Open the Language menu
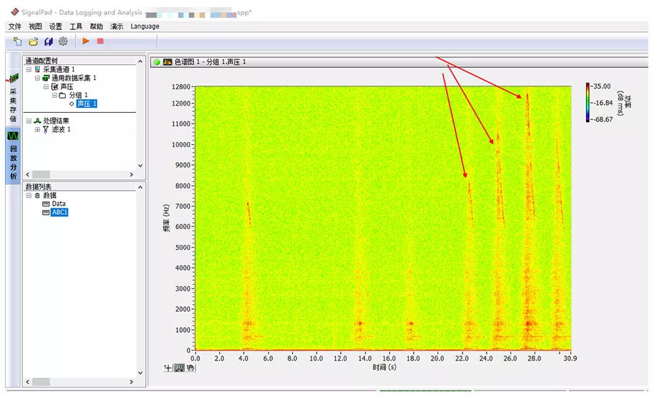Image resolution: width=654 pixels, height=397 pixels. pyautogui.click(x=144, y=26)
